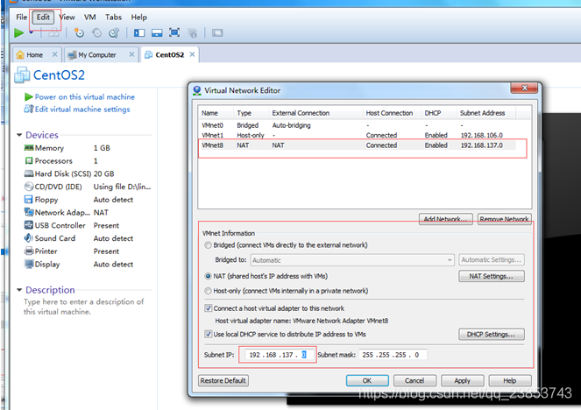
Task: Select the Display device icon
Action: (x=29, y=264)
